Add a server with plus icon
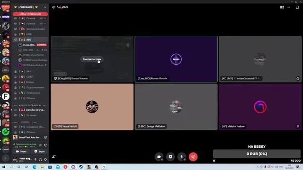The width and height of the screenshot is (303, 170). point(6,158)
